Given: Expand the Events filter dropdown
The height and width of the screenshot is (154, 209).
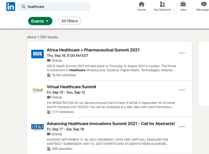Looking at the screenshot, I should tap(40, 21).
